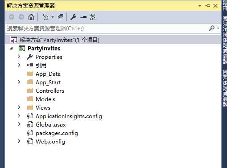Select the App_Start folder
The image size is (227, 168).
pyautogui.click(x=48, y=82)
